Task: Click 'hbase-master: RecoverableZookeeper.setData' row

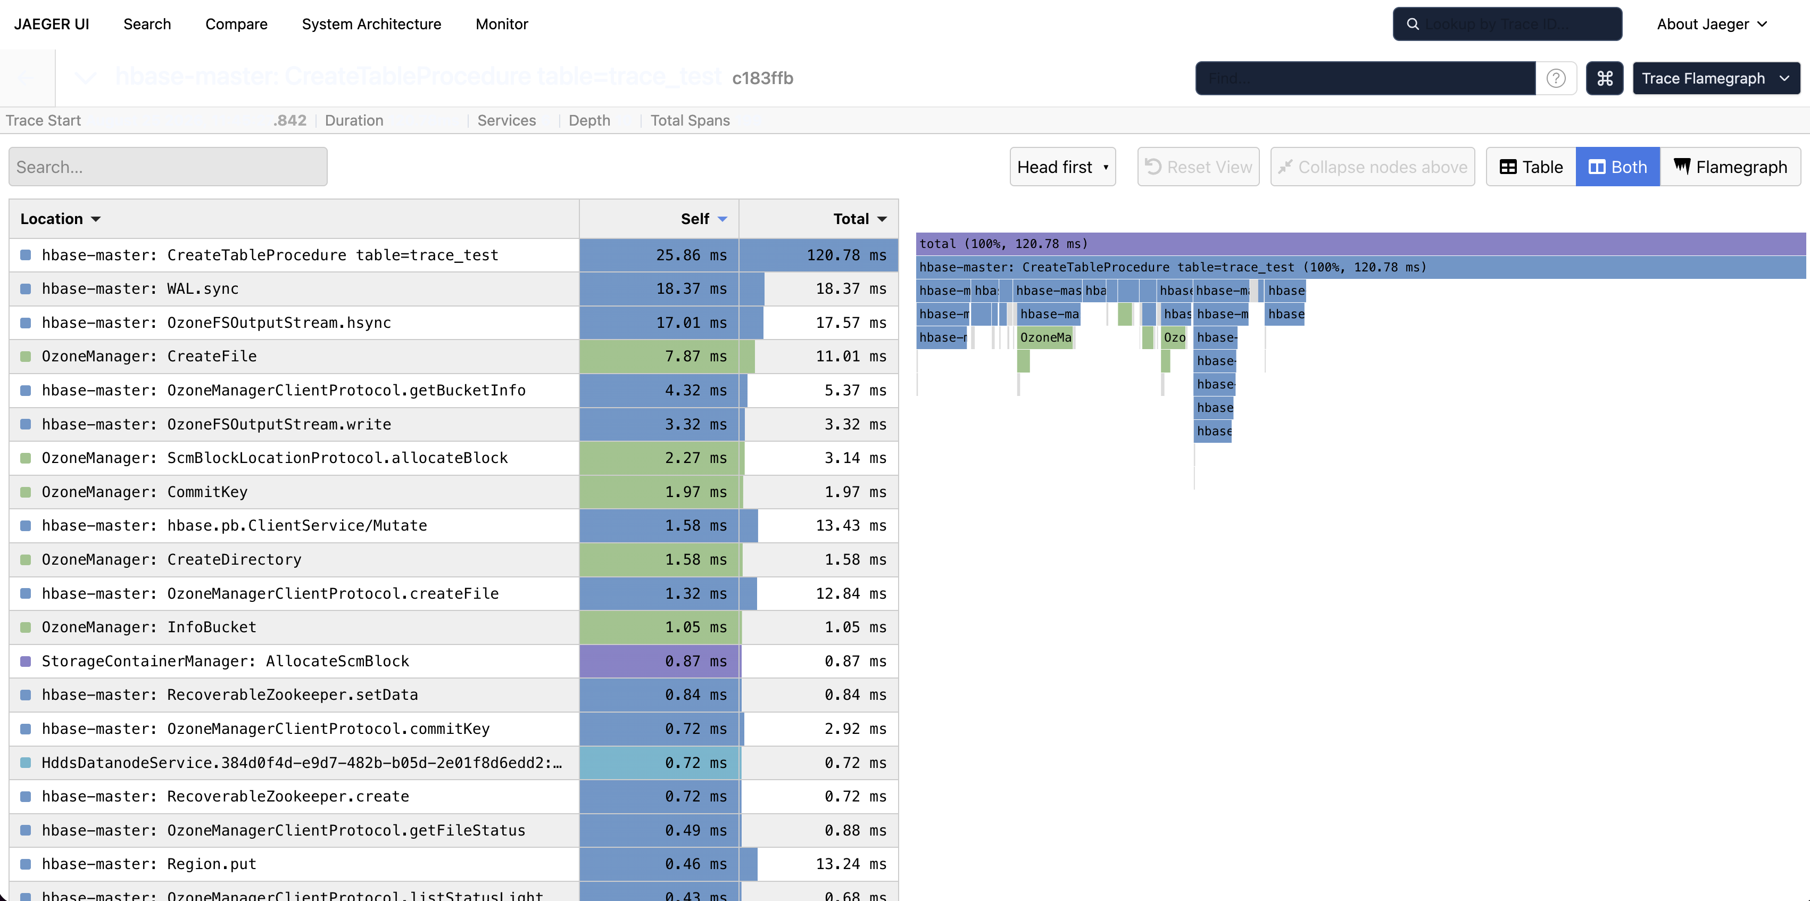Action: coord(453,695)
